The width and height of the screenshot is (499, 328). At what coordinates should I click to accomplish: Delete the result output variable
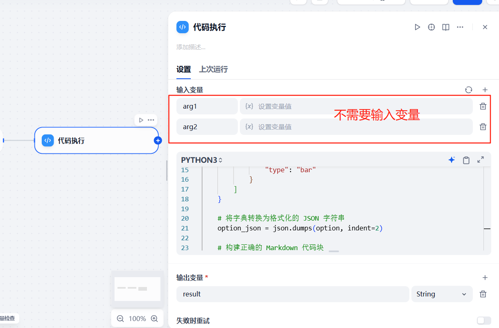click(483, 294)
